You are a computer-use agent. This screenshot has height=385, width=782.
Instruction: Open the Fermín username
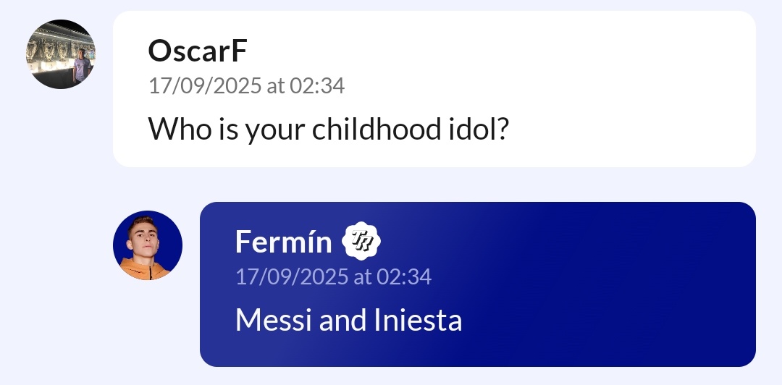[283, 242]
